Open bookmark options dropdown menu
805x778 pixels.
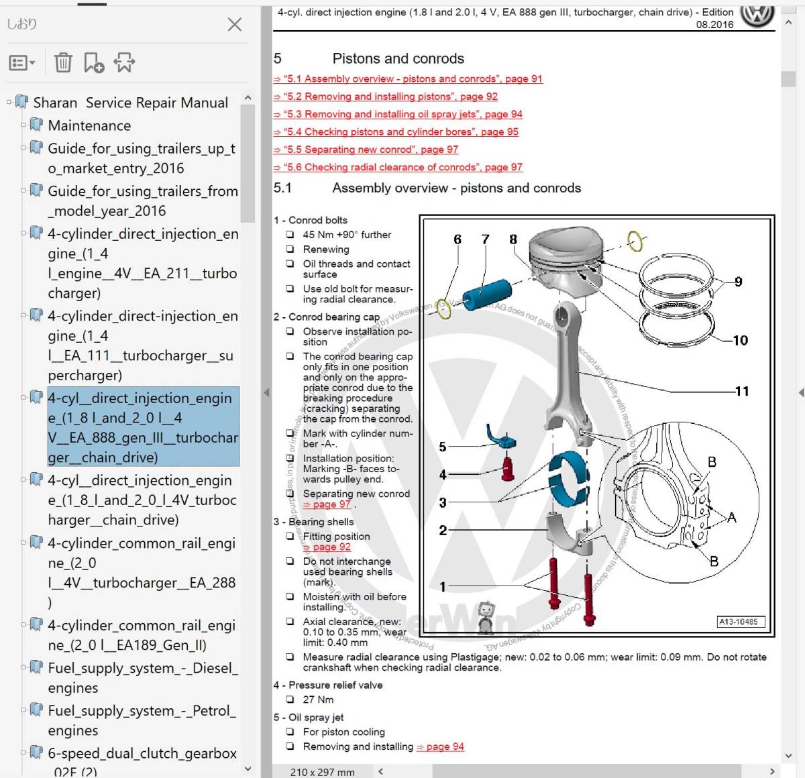[22, 63]
